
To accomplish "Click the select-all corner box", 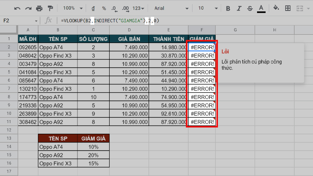I will point(9,30).
